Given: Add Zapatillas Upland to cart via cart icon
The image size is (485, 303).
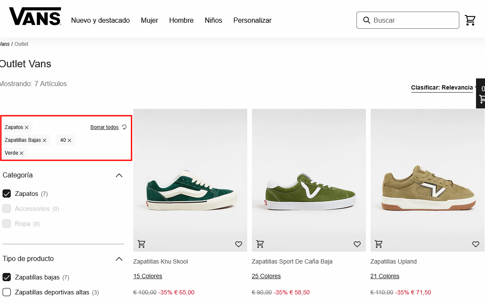Looking at the screenshot, I should [x=378, y=243].
